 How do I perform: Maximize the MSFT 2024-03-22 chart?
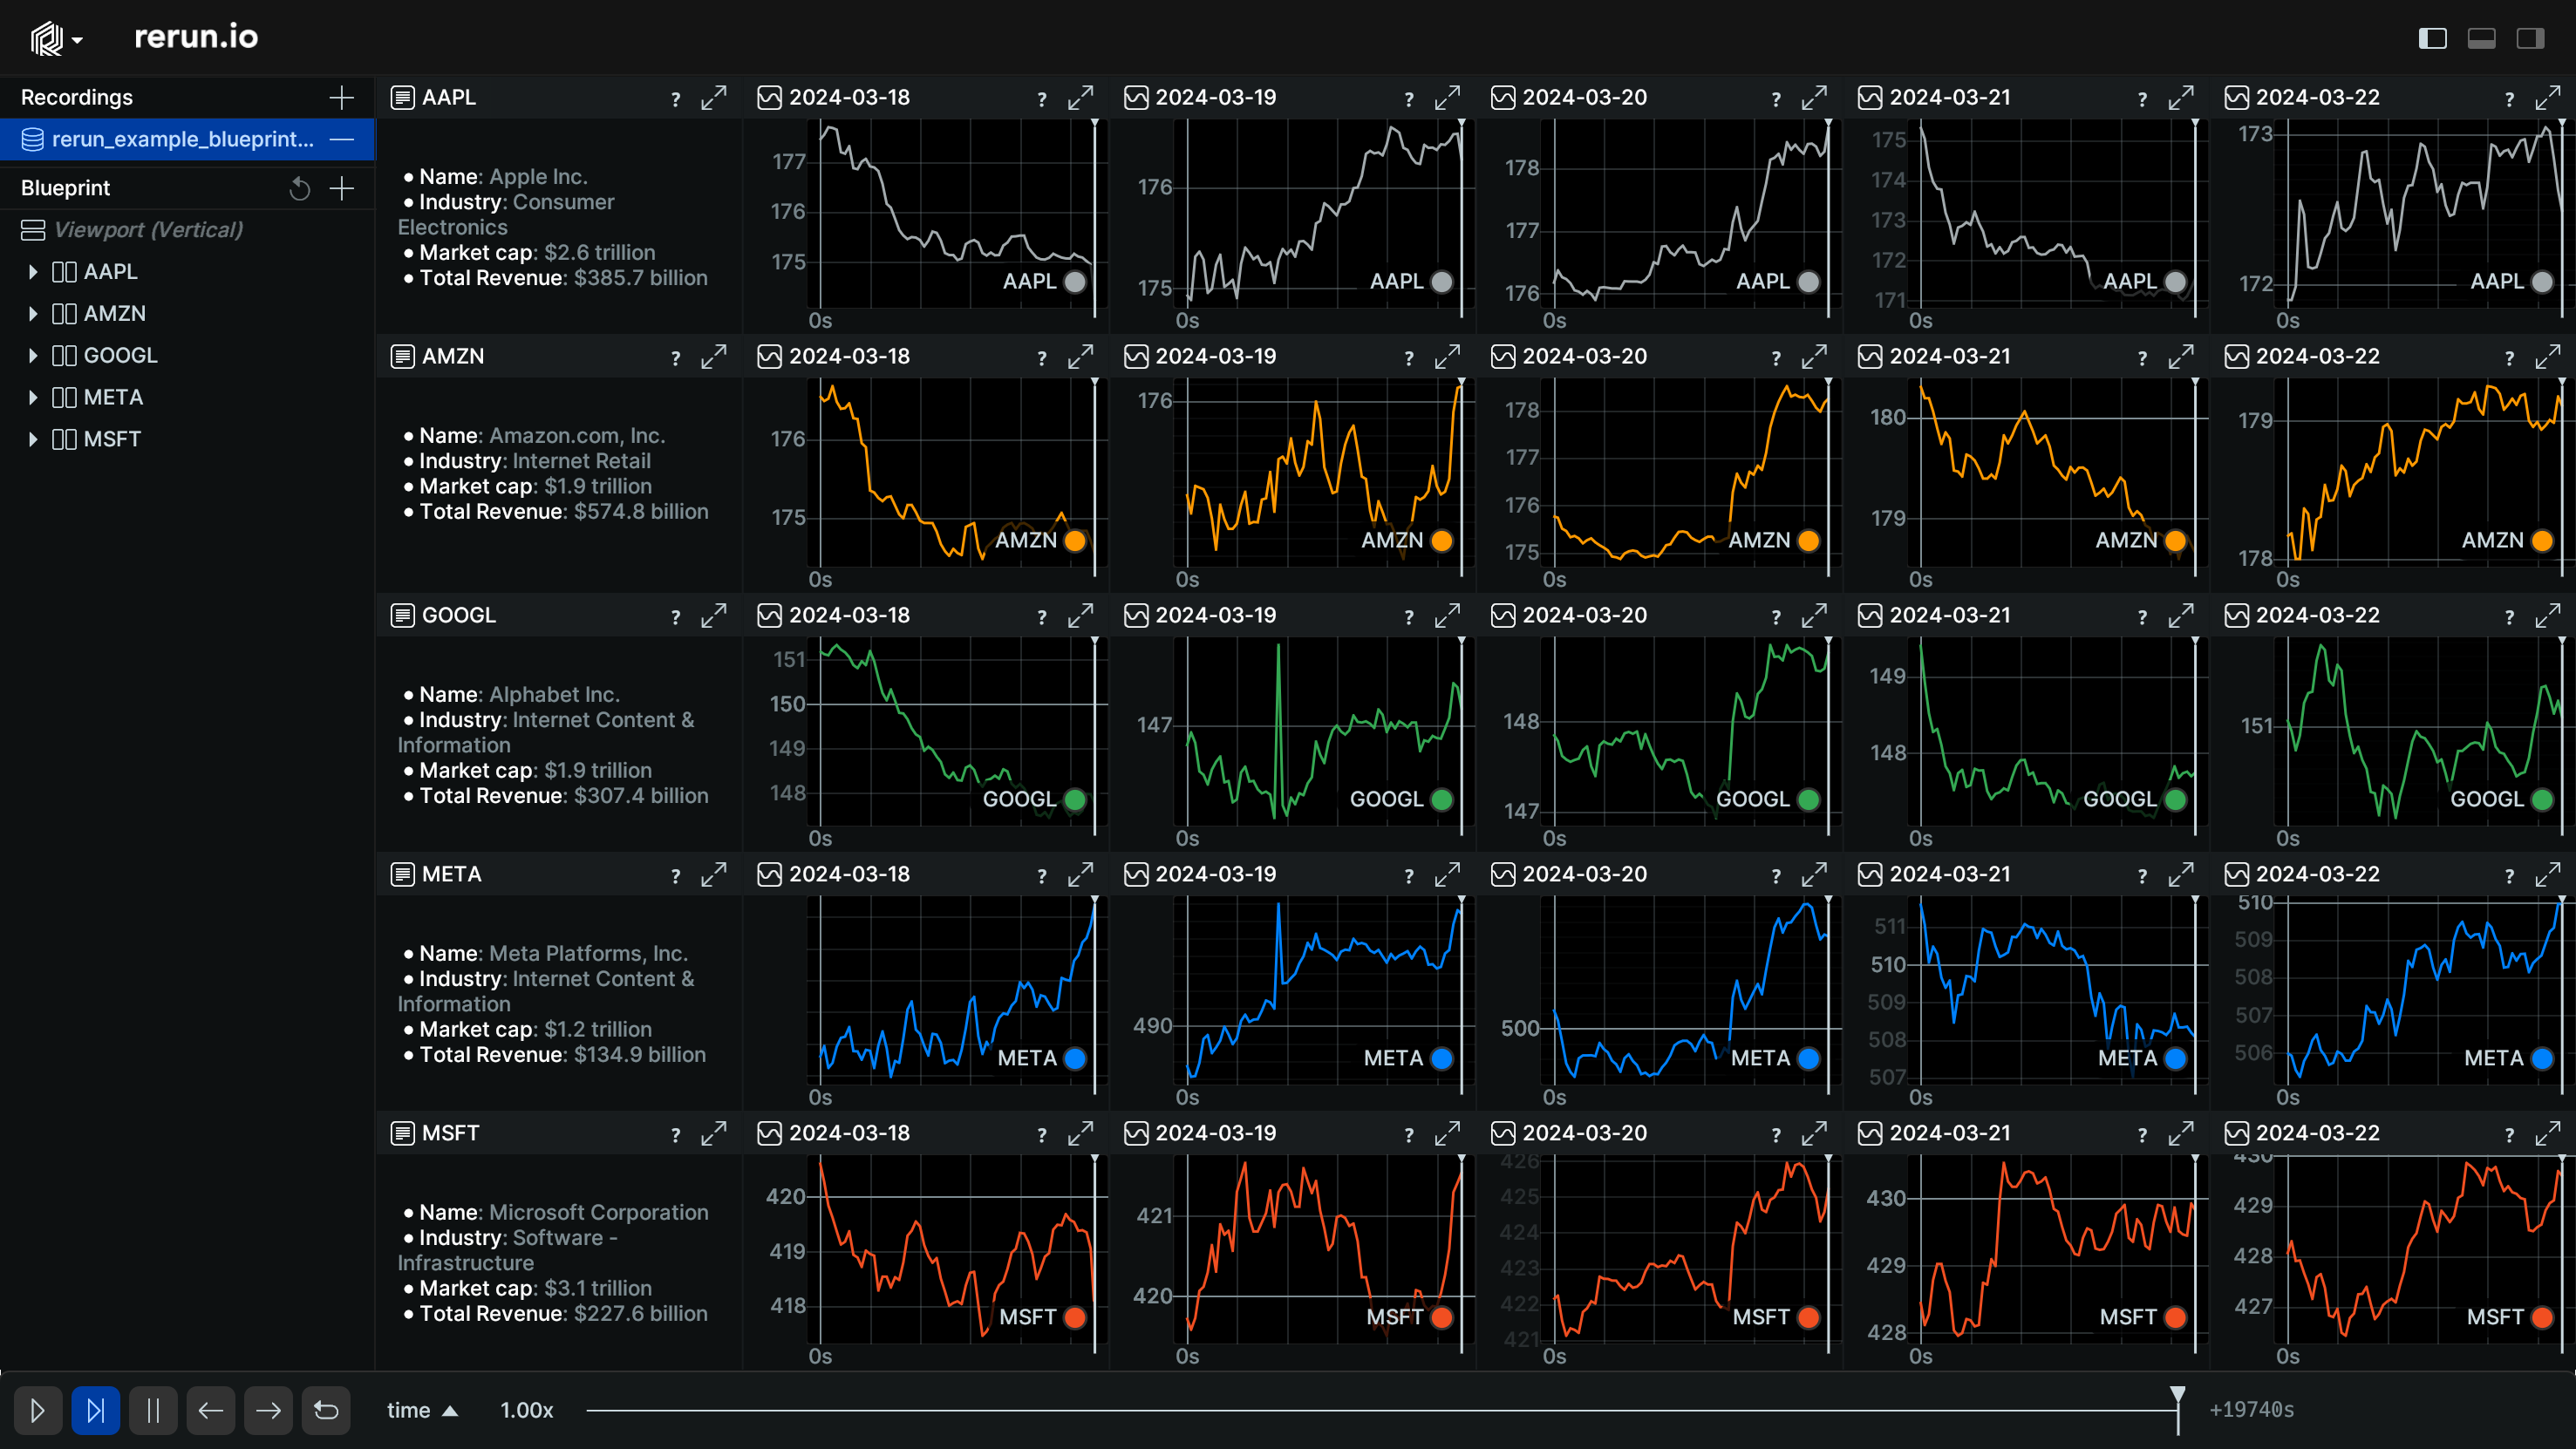tap(2548, 1134)
